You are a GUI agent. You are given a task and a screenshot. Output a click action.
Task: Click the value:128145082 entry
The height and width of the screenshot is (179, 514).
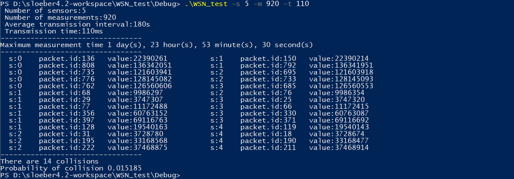point(139,79)
